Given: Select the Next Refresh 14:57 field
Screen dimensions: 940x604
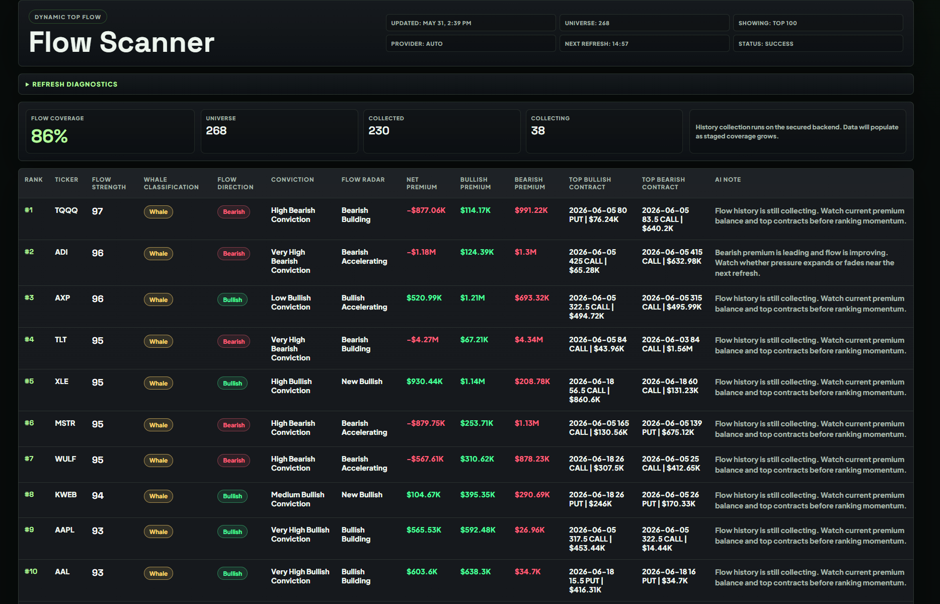Looking at the screenshot, I should pyautogui.click(x=644, y=44).
